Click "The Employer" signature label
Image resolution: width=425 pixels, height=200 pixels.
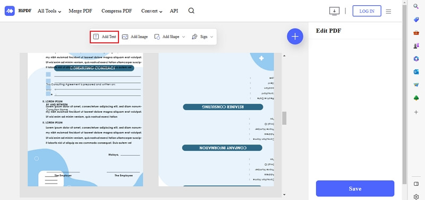click(63, 176)
